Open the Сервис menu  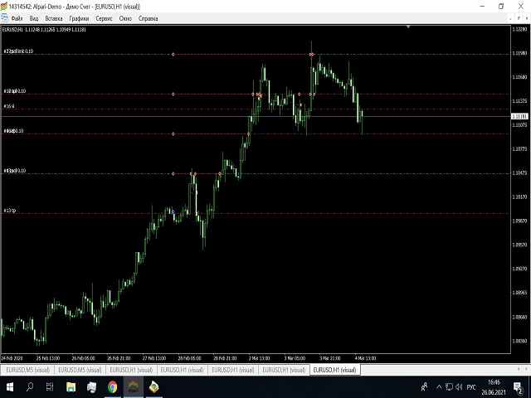[x=104, y=18]
